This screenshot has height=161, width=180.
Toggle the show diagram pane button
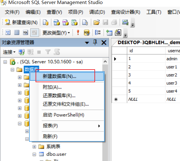[x=8, y=33]
